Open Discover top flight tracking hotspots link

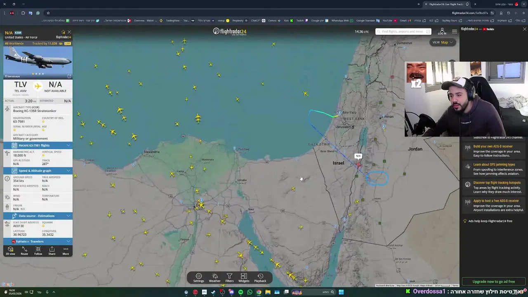coord(497,182)
